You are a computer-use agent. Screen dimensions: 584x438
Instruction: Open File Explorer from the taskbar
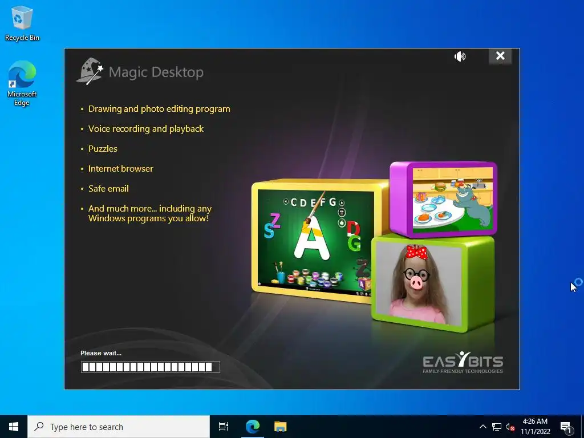(281, 427)
